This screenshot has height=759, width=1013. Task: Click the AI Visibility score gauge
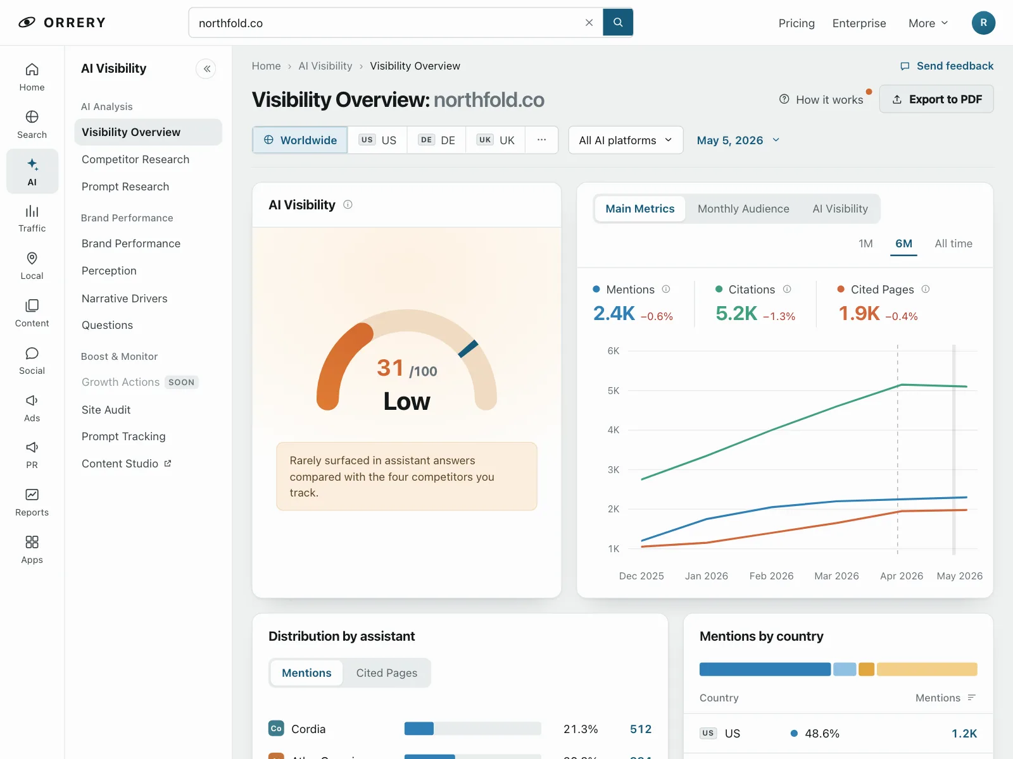(406, 360)
